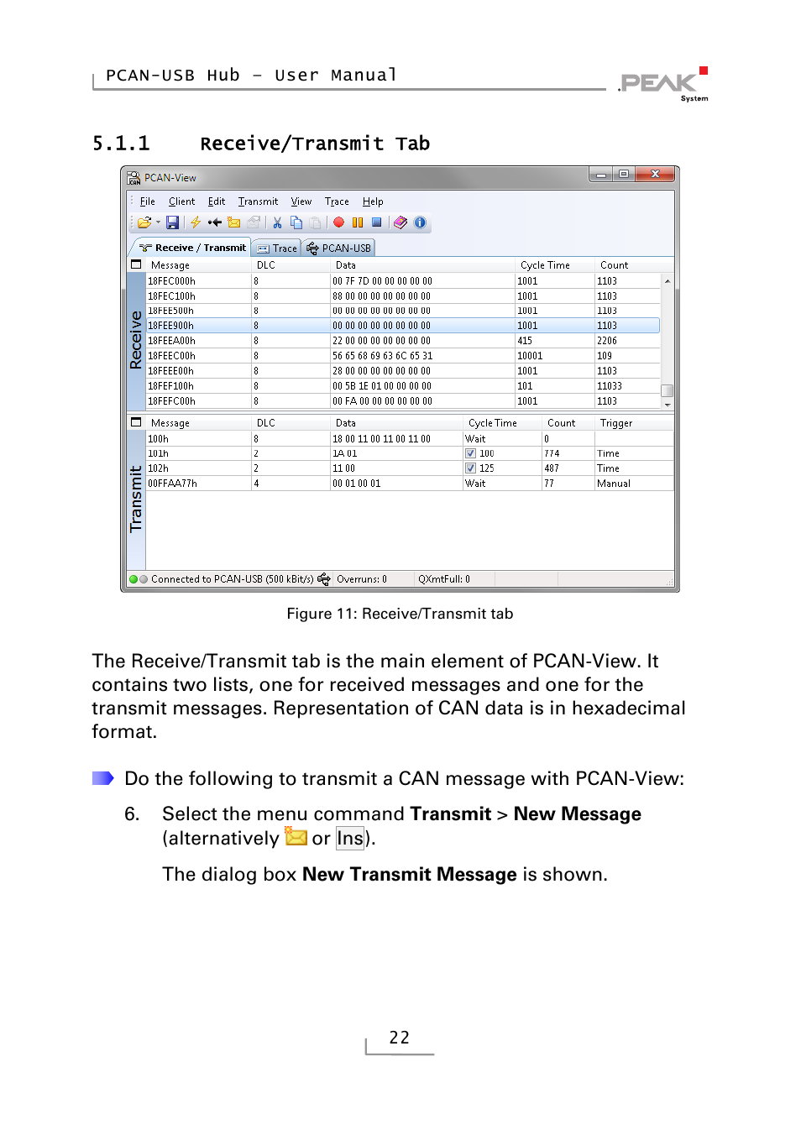Select received message 18FEC100h

tap(404, 296)
